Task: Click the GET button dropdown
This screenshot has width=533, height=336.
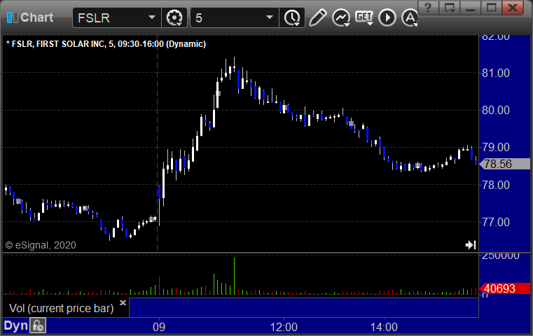Action: tap(364, 17)
